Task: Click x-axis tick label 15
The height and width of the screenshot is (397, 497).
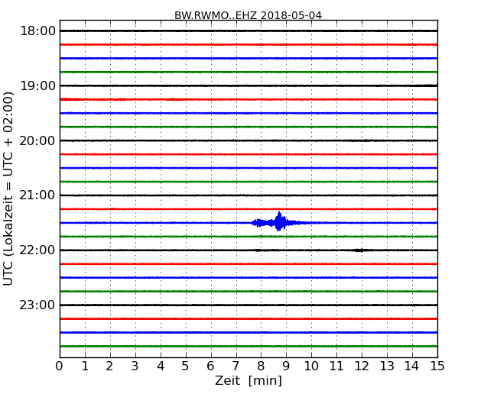Action: point(437,366)
